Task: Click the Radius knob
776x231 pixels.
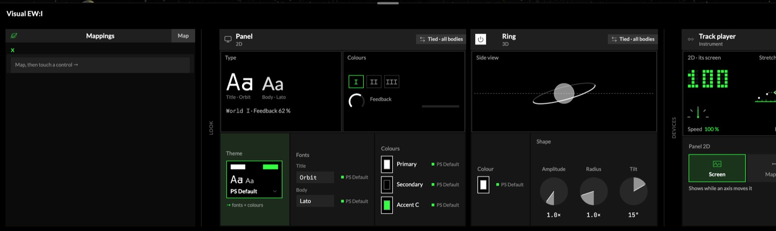Action: [x=594, y=191]
